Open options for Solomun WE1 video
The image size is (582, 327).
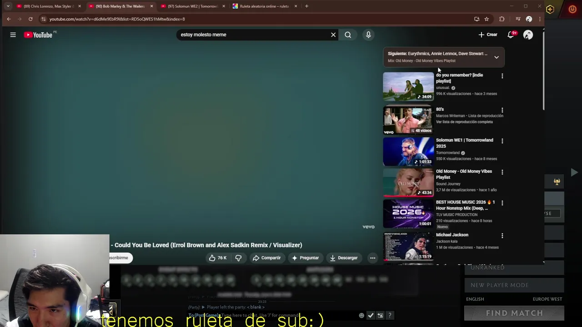[502, 141]
